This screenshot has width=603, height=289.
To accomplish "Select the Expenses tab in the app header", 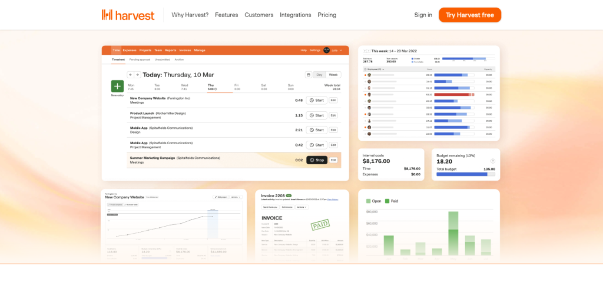I will 130,51.
